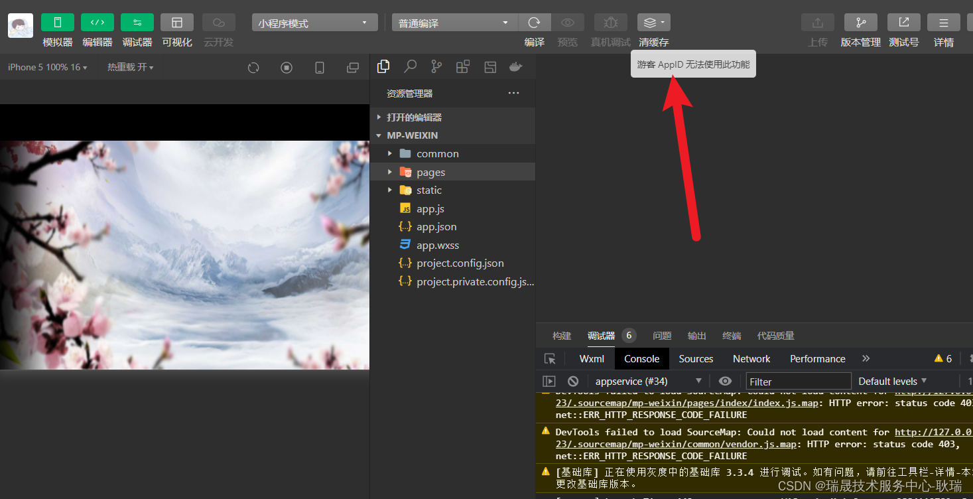Click the simulator stop icon

pos(287,68)
